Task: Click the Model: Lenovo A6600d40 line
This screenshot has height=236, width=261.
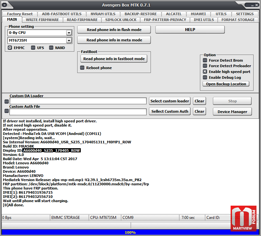Action: pyautogui.click(x=26, y=163)
